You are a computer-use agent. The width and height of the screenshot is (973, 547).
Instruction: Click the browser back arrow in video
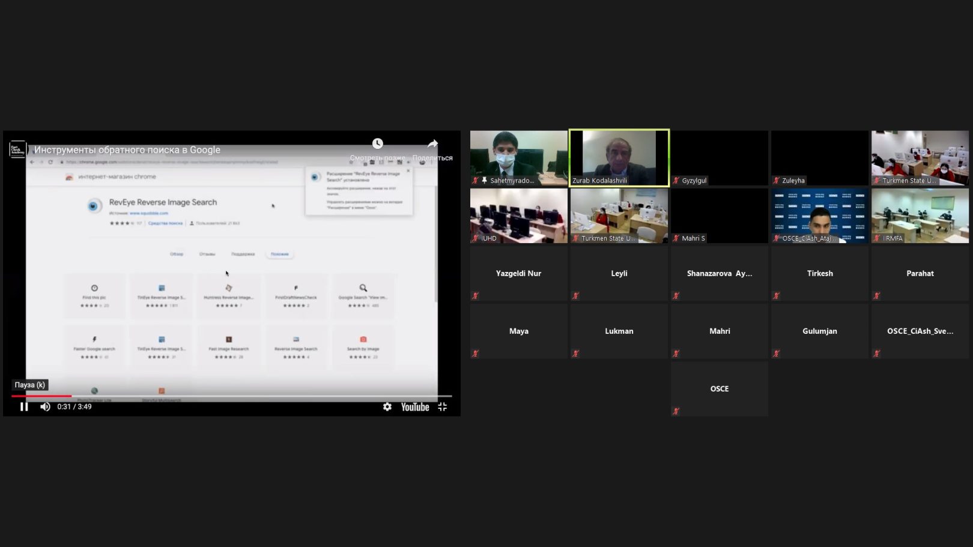click(32, 162)
